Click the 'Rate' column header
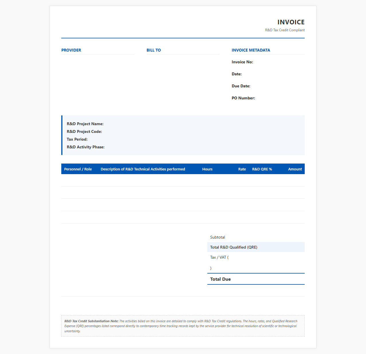This screenshot has width=366, height=354. (x=242, y=169)
